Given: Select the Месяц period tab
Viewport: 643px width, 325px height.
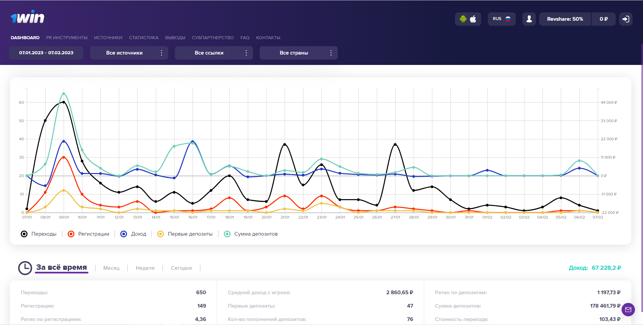Looking at the screenshot, I should [x=111, y=268].
